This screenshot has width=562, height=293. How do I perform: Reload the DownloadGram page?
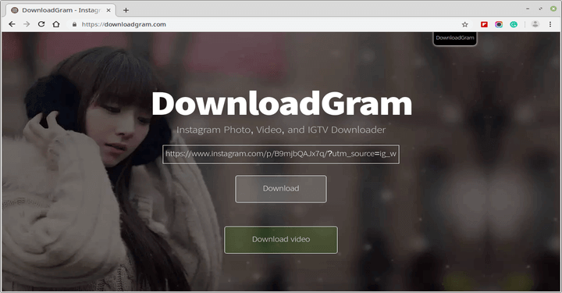click(41, 24)
